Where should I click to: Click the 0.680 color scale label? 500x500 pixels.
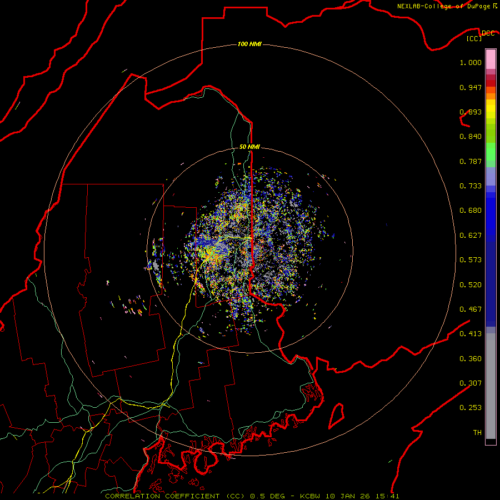(x=471, y=211)
